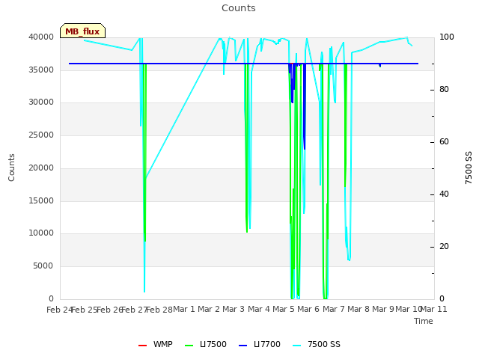
Task: Click the blue LI7700 legend color marker
Action: pyautogui.click(x=242, y=346)
